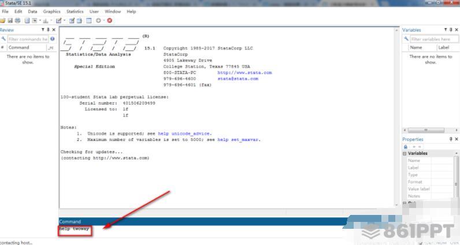Open the File menu
The image size is (460, 245).
tap(5, 12)
